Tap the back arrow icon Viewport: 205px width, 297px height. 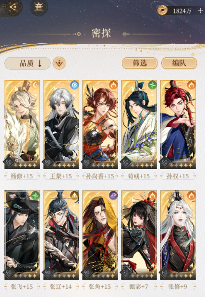[x=13, y=7]
